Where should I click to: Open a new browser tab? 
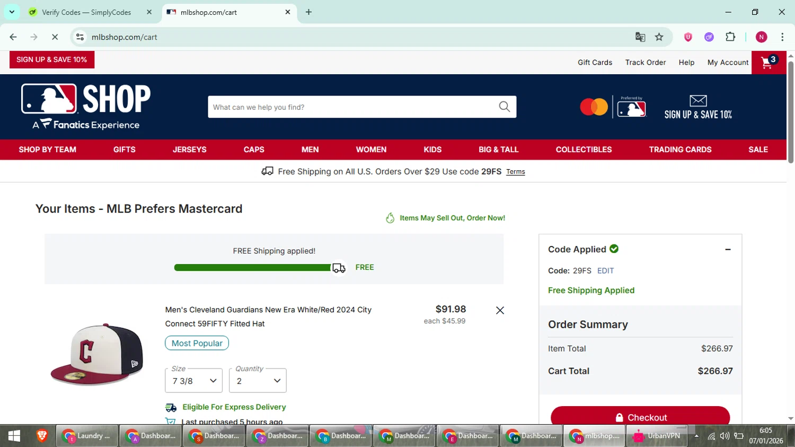(x=308, y=12)
